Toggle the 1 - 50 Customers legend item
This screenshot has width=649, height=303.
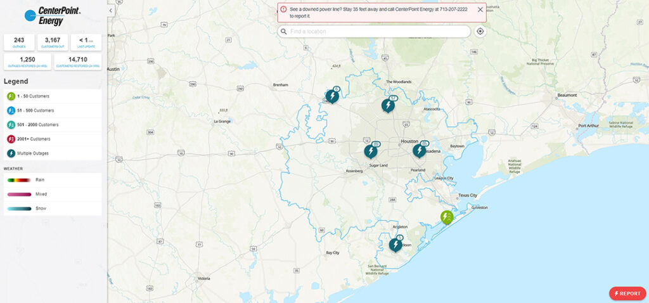53,96
